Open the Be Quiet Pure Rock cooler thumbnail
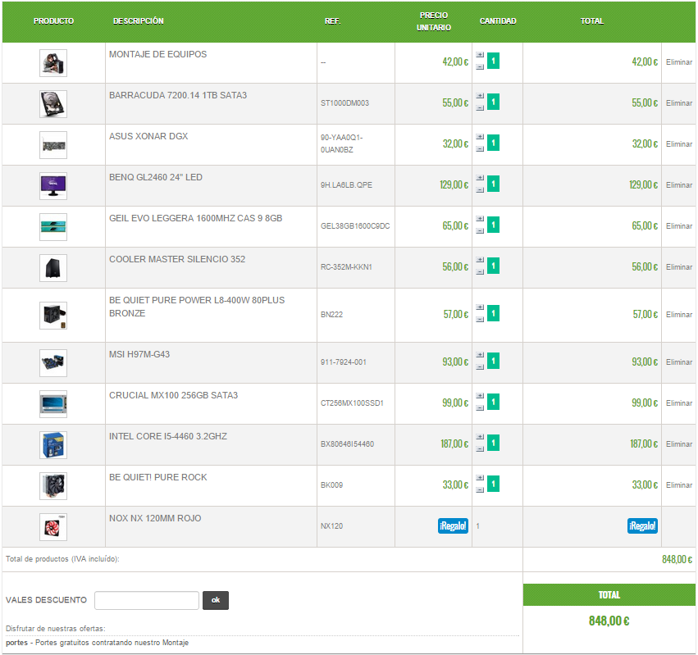 [53, 486]
